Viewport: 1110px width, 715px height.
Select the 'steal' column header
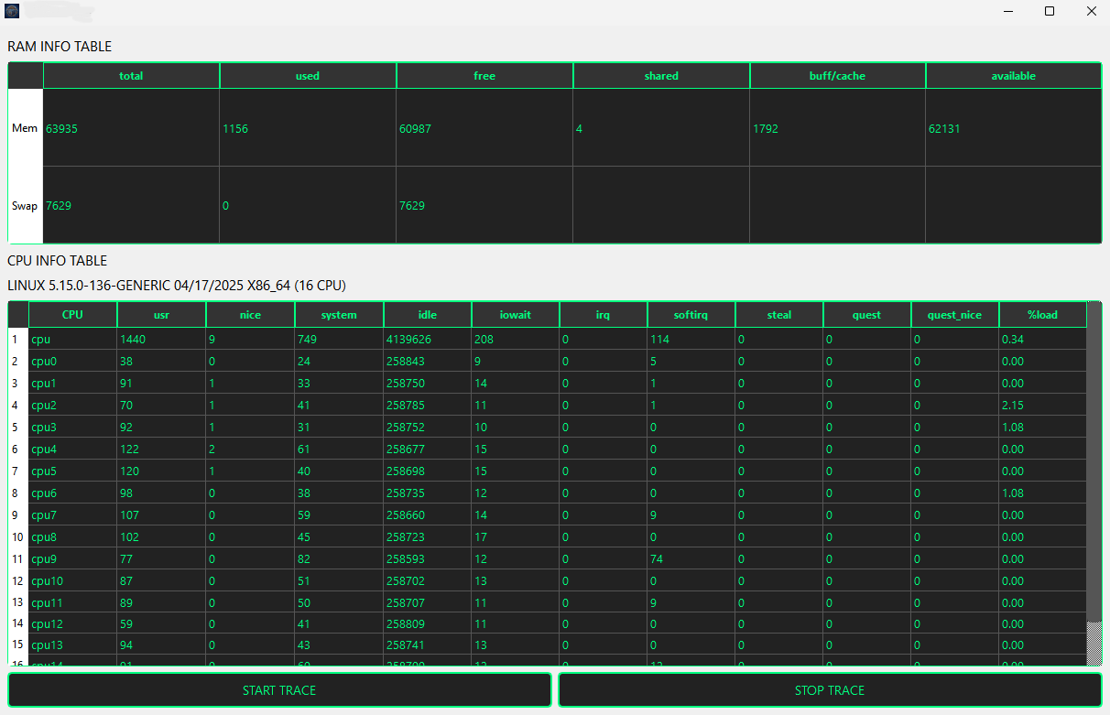778,315
